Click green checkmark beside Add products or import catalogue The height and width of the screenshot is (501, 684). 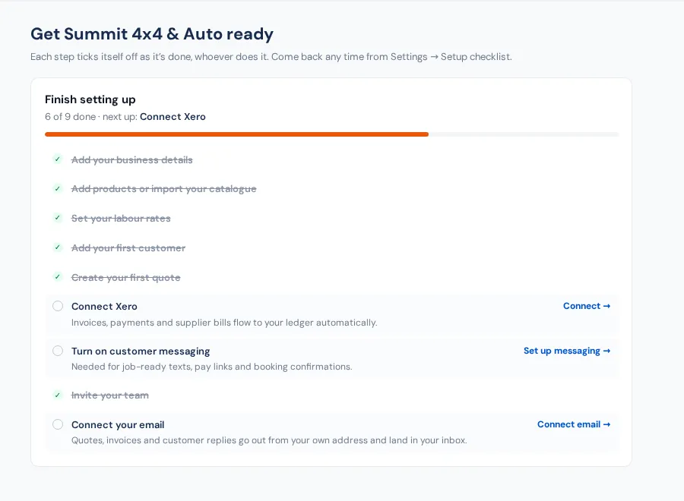pos(57,189)
